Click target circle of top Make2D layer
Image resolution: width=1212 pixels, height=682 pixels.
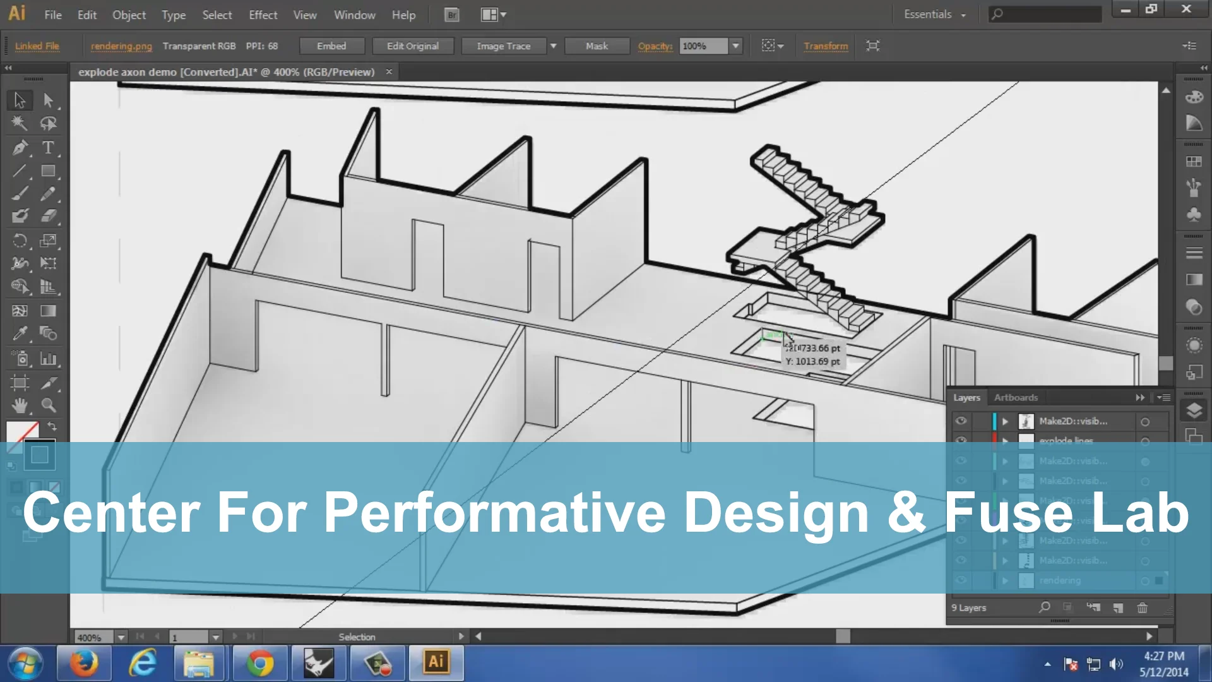click(1144, 422)
